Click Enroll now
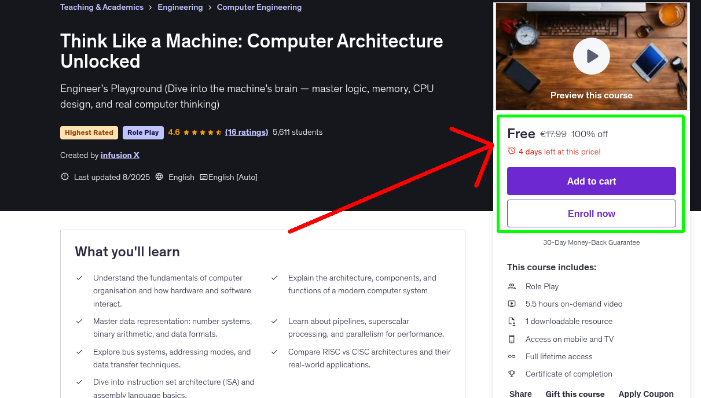This screenshot has height=398, width=701. [x=591, y=213]
